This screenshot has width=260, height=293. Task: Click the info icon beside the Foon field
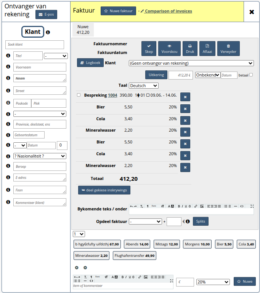coord(8,189)
